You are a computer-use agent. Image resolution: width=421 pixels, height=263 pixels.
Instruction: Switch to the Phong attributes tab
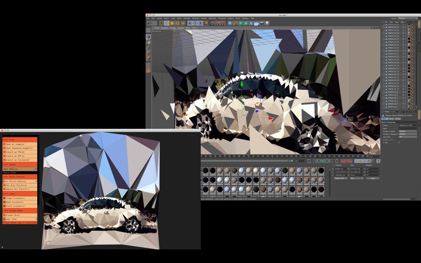click(x=398, y=119)
